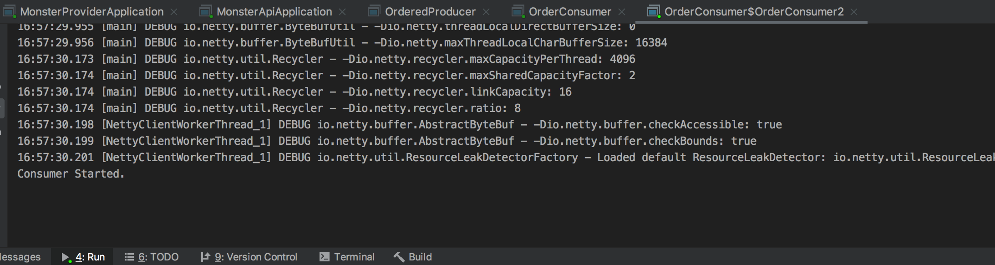Click the Terminal icon in the bottom bar

[324, 257]
